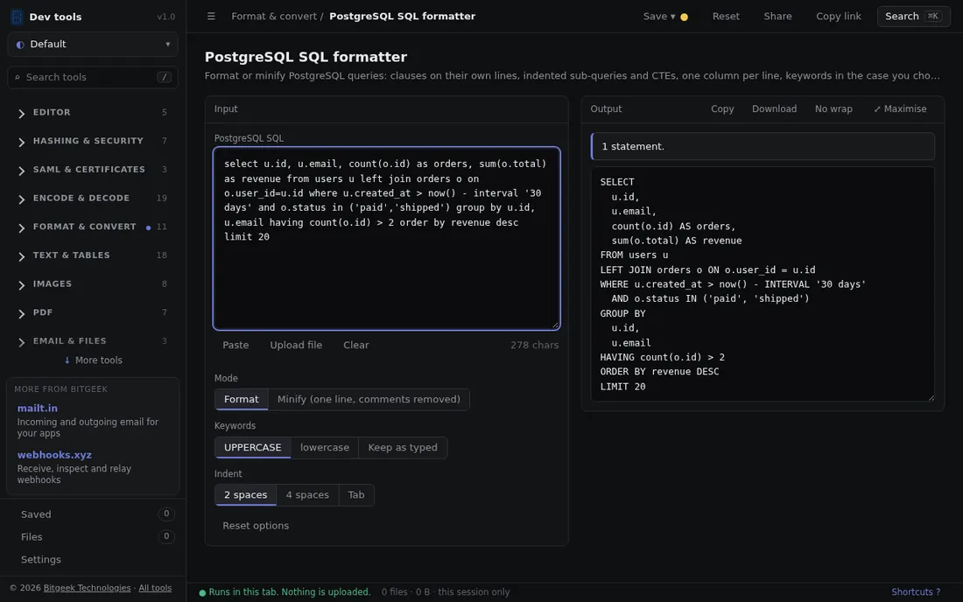Image resolution: width=963 pixels, height=602 pixels.
Task: Expand the Email & Files category
Action: [93, 340]
